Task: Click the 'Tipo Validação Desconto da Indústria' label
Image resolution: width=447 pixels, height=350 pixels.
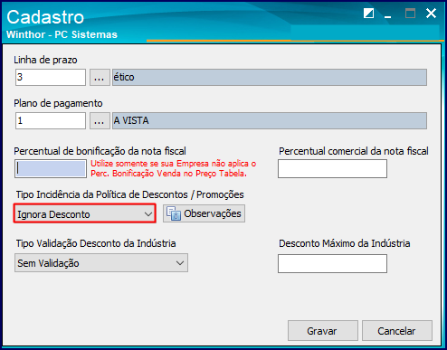Action: [96, 243]
